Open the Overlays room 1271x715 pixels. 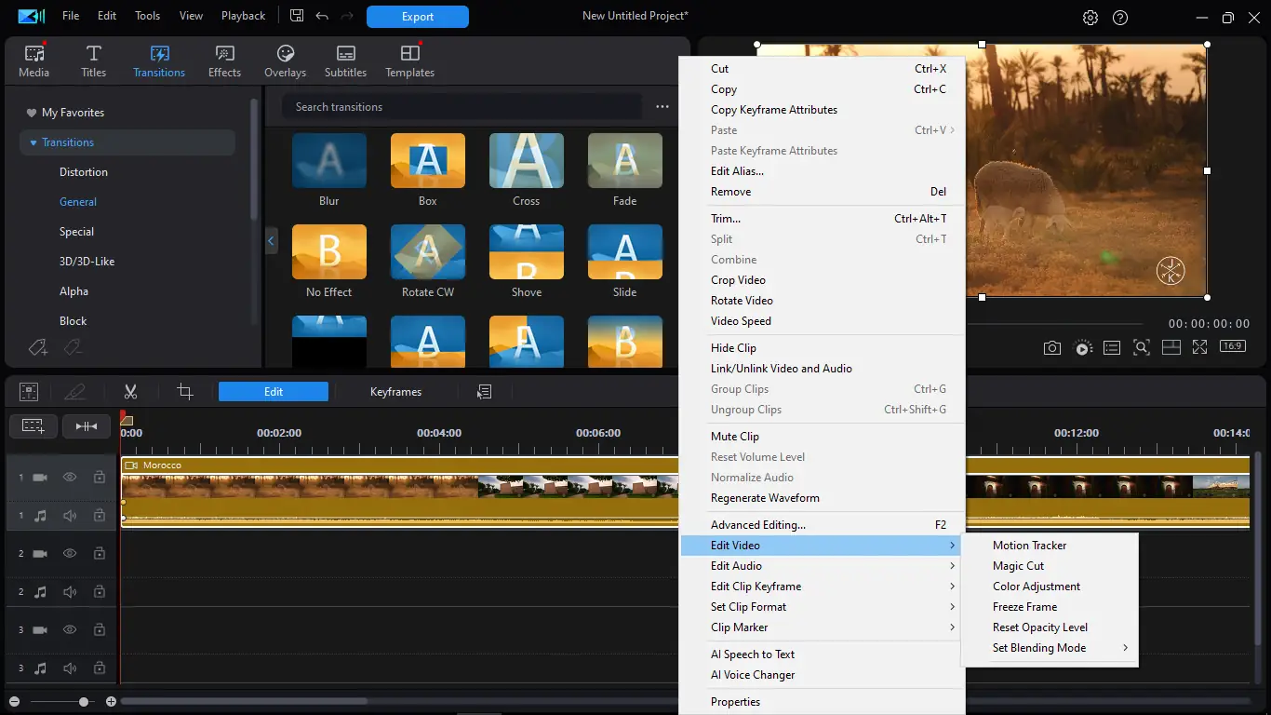[x=285, y=61]
